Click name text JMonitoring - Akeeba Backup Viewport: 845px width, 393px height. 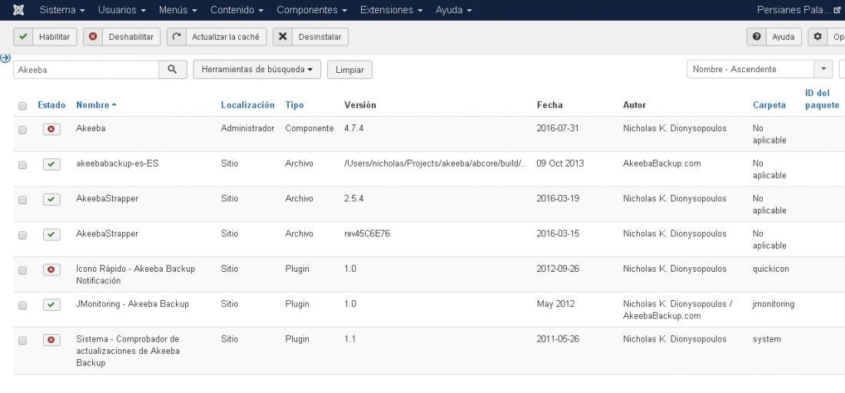coord(133,304)
